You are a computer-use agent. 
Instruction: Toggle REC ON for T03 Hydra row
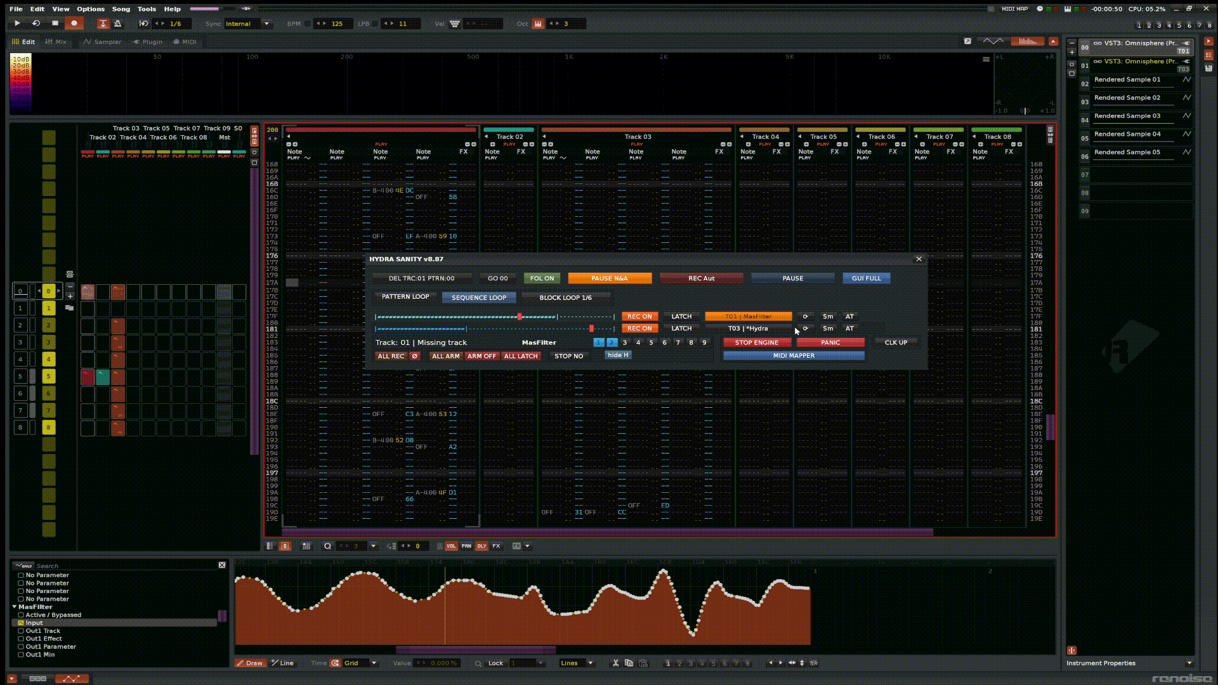639,329
